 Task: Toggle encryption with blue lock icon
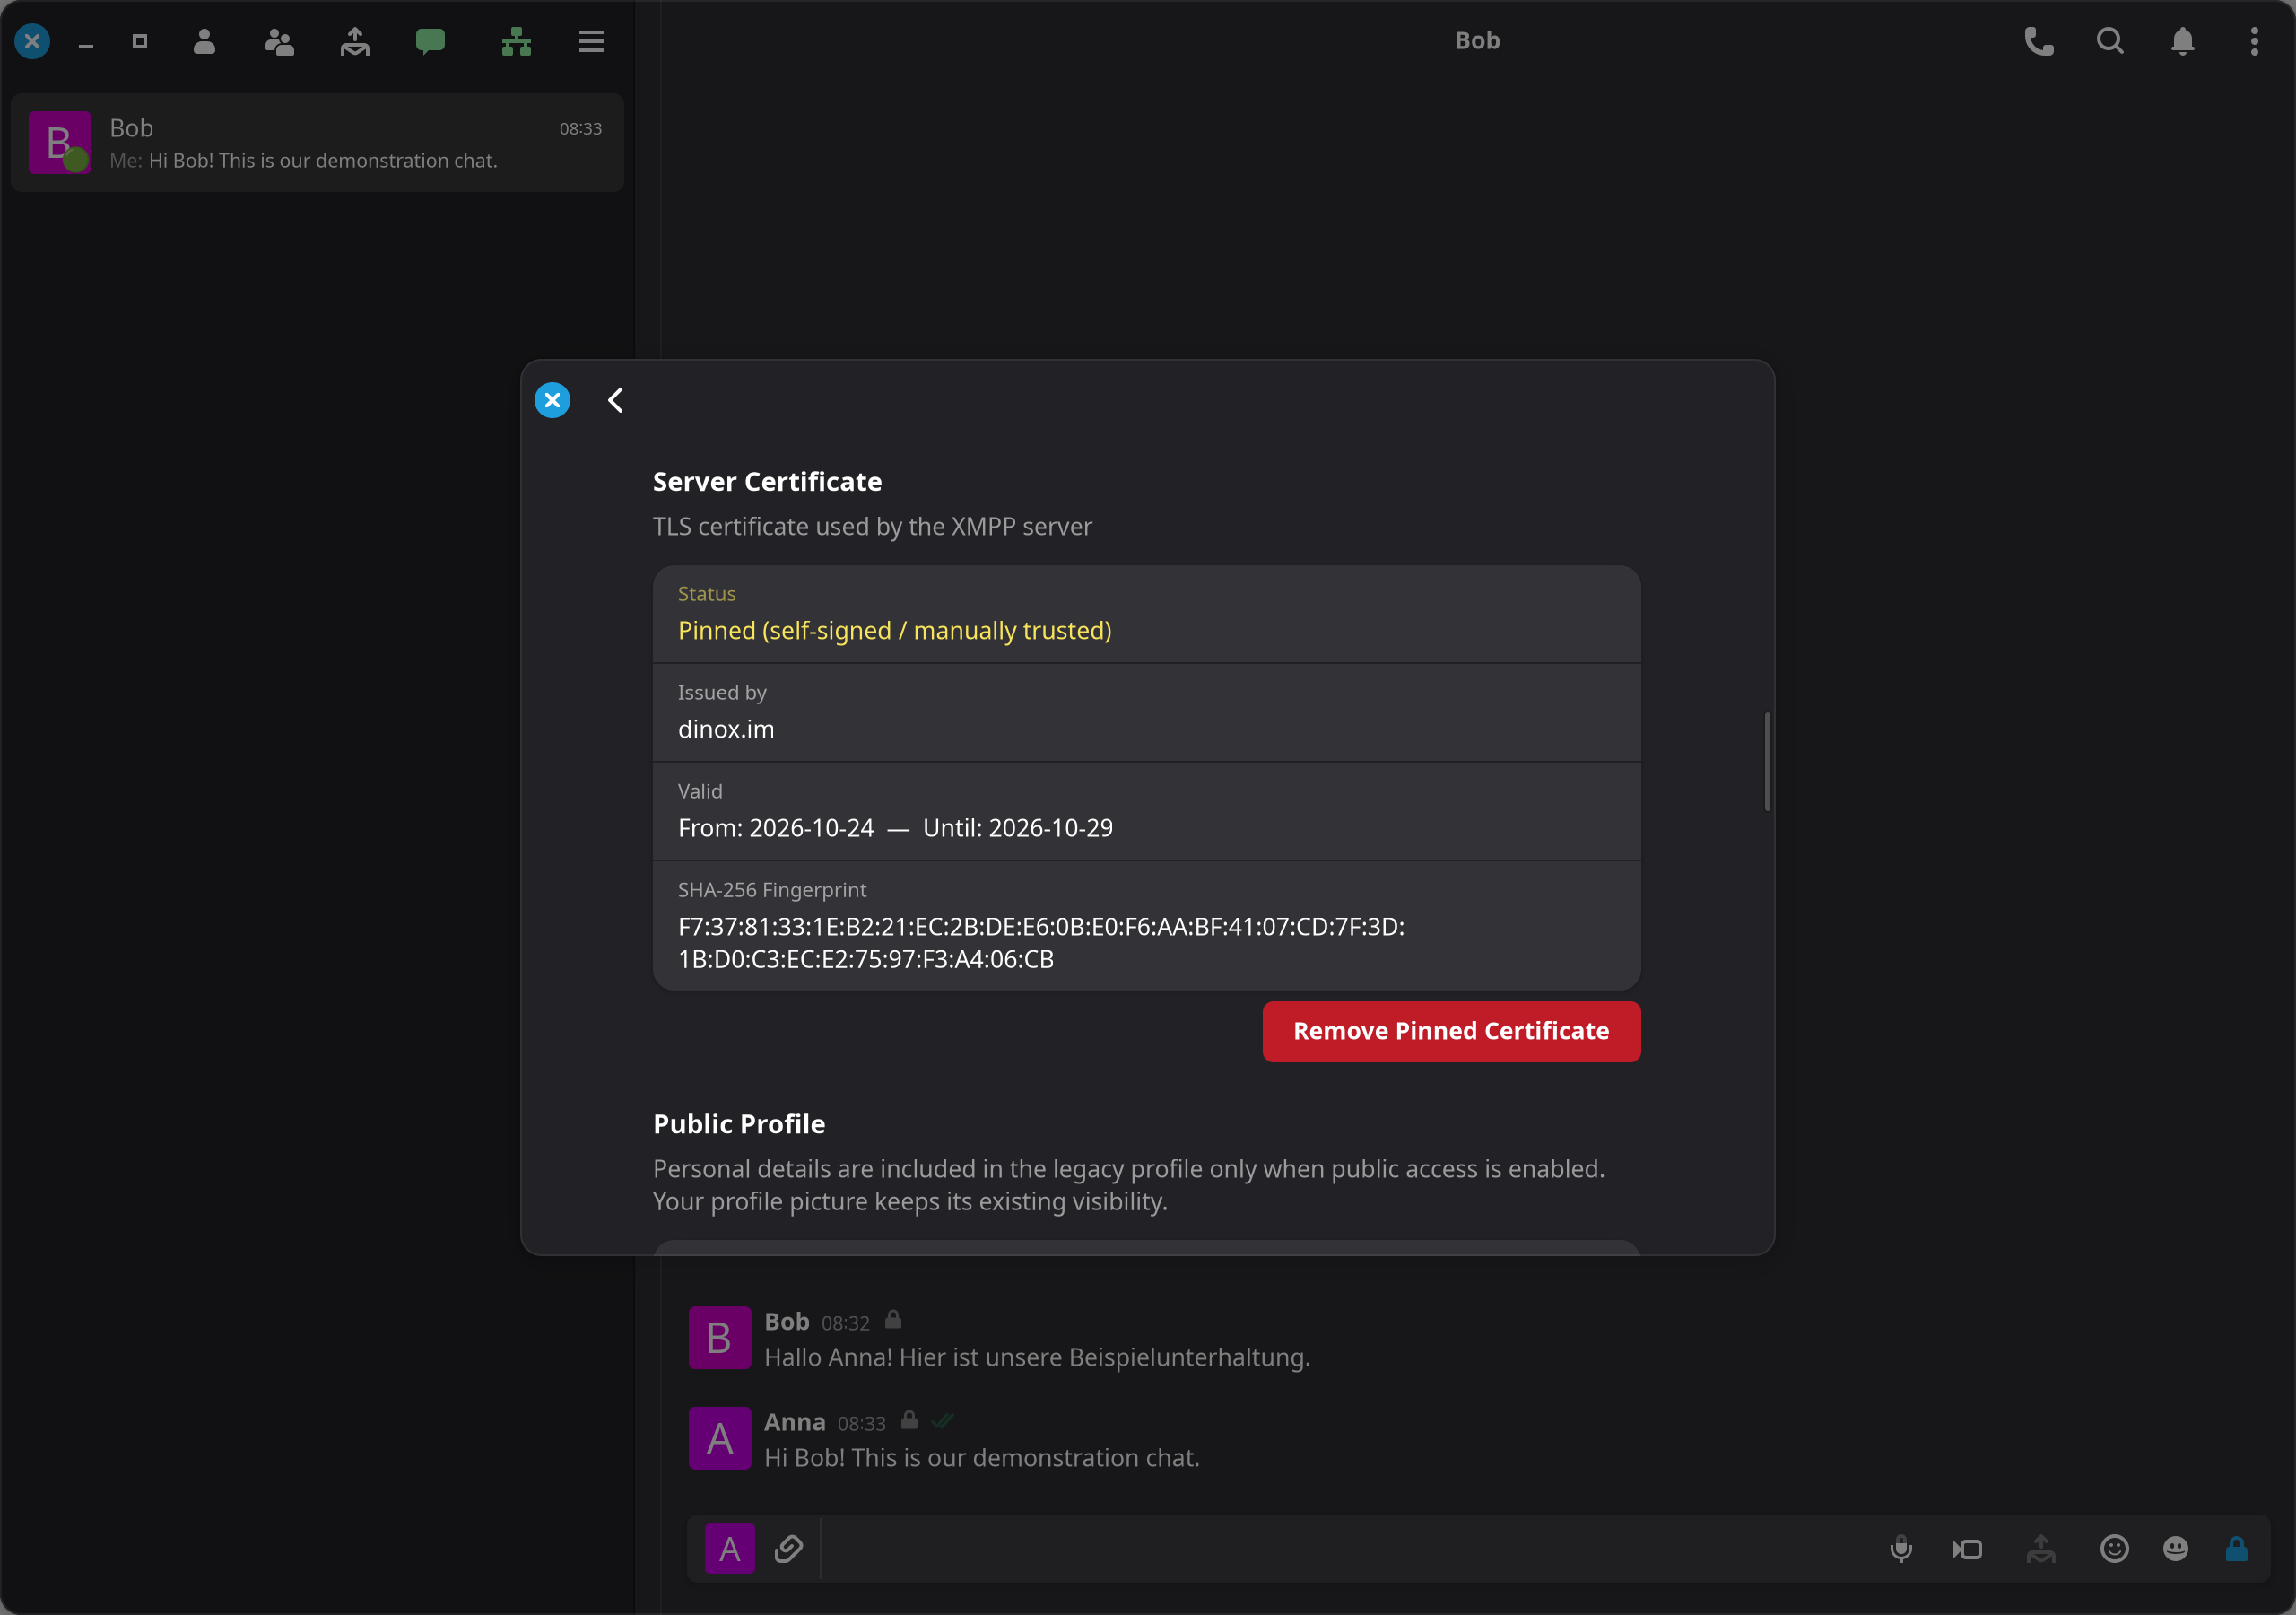2236,1549
